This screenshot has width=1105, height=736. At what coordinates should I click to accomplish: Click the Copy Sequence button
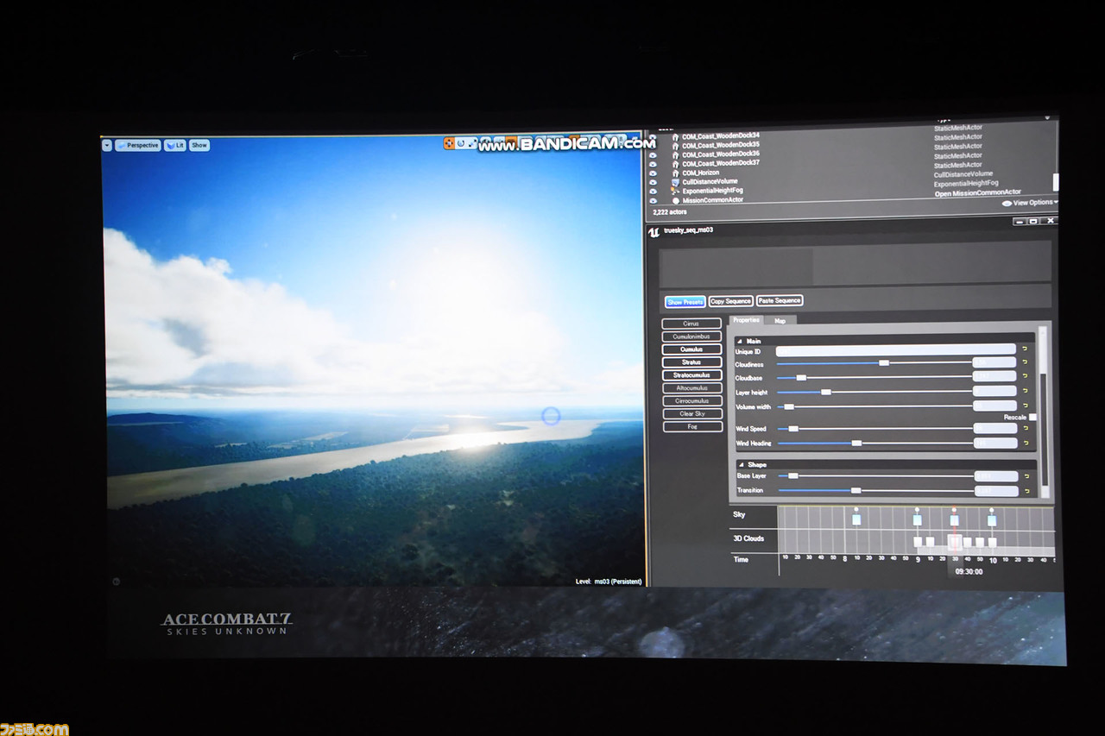click(731, 300)
